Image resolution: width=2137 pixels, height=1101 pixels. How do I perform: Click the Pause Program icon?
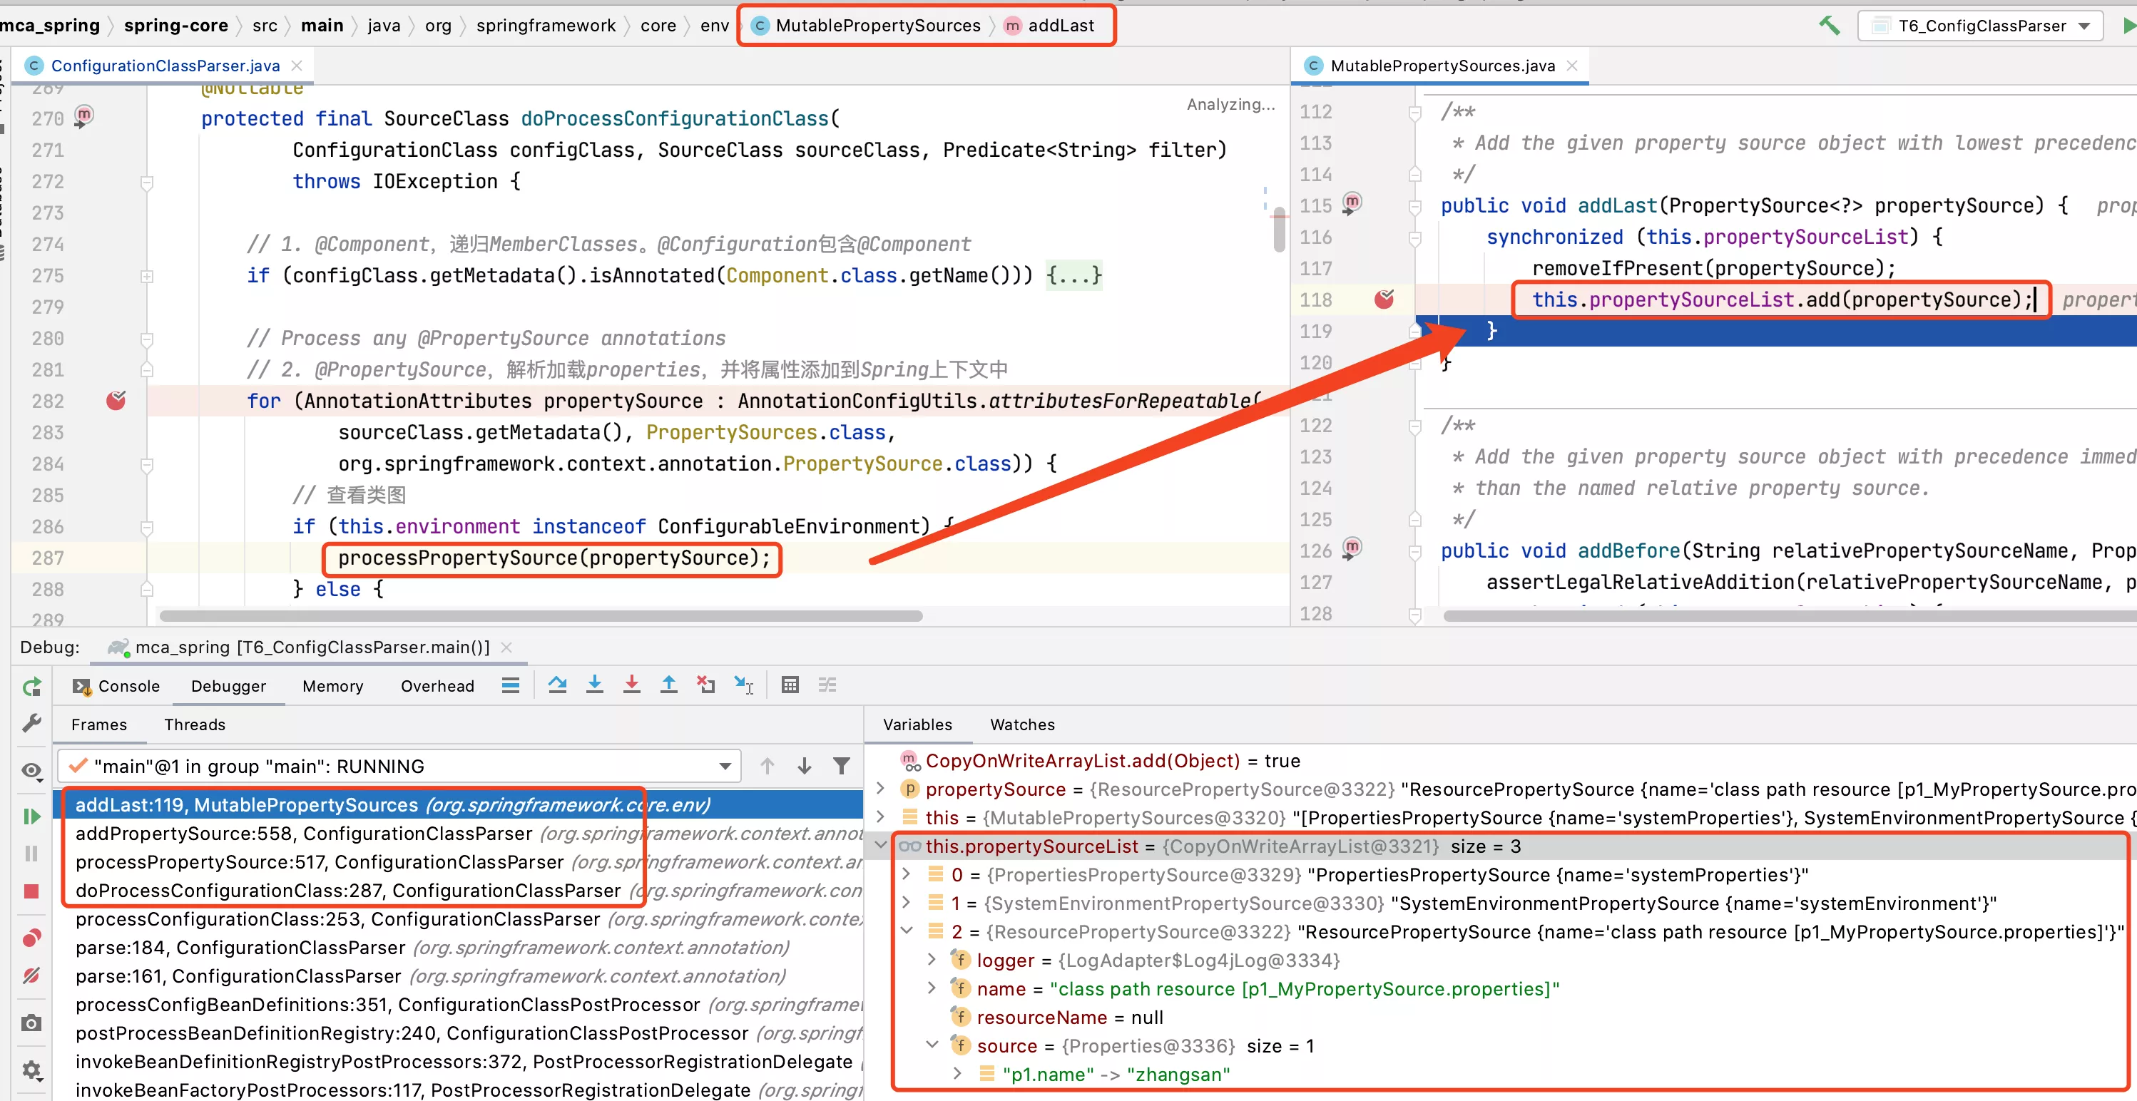point(31,853)
